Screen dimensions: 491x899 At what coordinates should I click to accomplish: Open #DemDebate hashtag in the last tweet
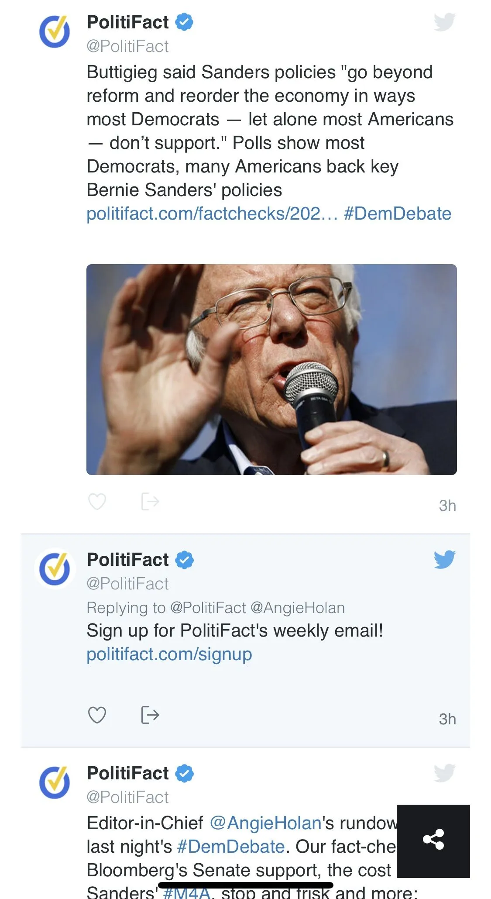[x=231, y=847]
